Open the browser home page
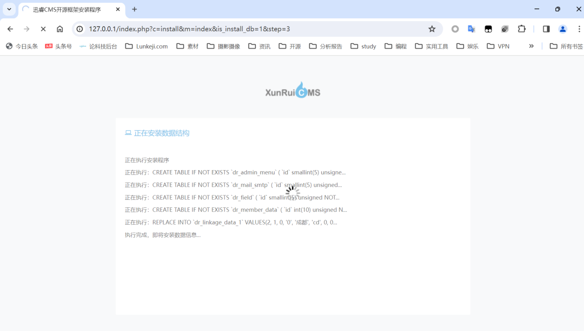Image resolution: width=584 pixels, height=331 pixels. tap(59, 29)
